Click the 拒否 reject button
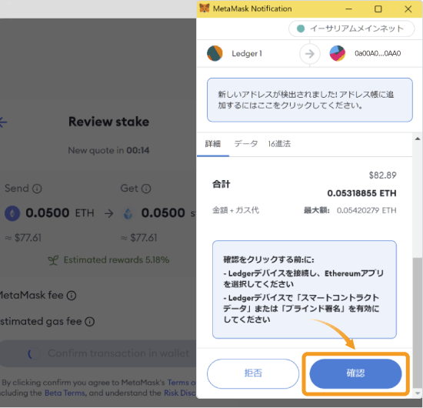The width and height of the screenshot is (423, 408). pyautogui.click(x=253, y=373)
